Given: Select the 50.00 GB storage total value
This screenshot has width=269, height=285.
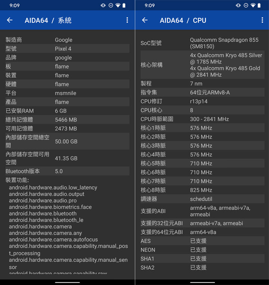Looking at the screenshot, I should tap(66, 141).
